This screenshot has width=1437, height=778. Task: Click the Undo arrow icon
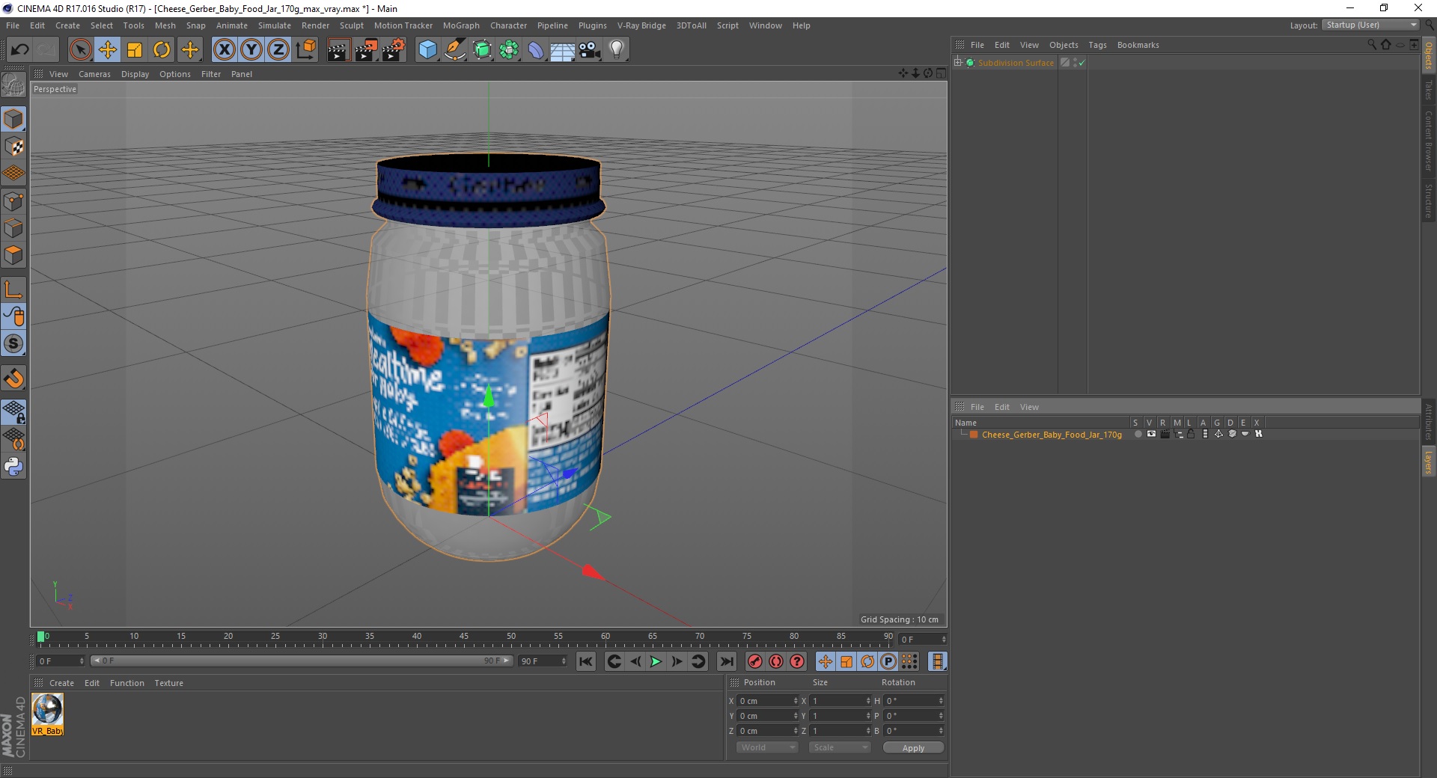click(x=19, y=50)
